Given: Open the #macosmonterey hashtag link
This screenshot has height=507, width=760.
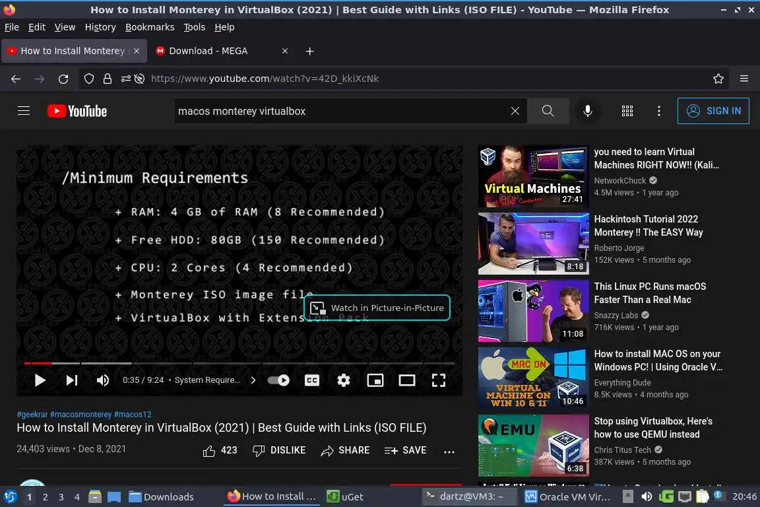Looking at the screenshot, I should tap(81, 415).
